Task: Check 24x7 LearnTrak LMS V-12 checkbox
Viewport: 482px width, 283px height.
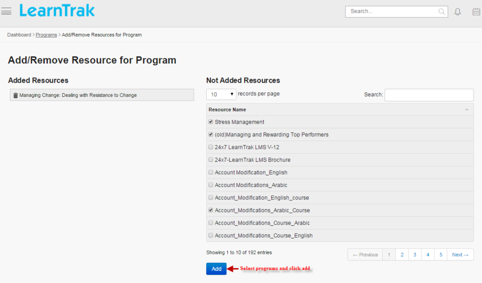Action: click(x=211, y=147)
